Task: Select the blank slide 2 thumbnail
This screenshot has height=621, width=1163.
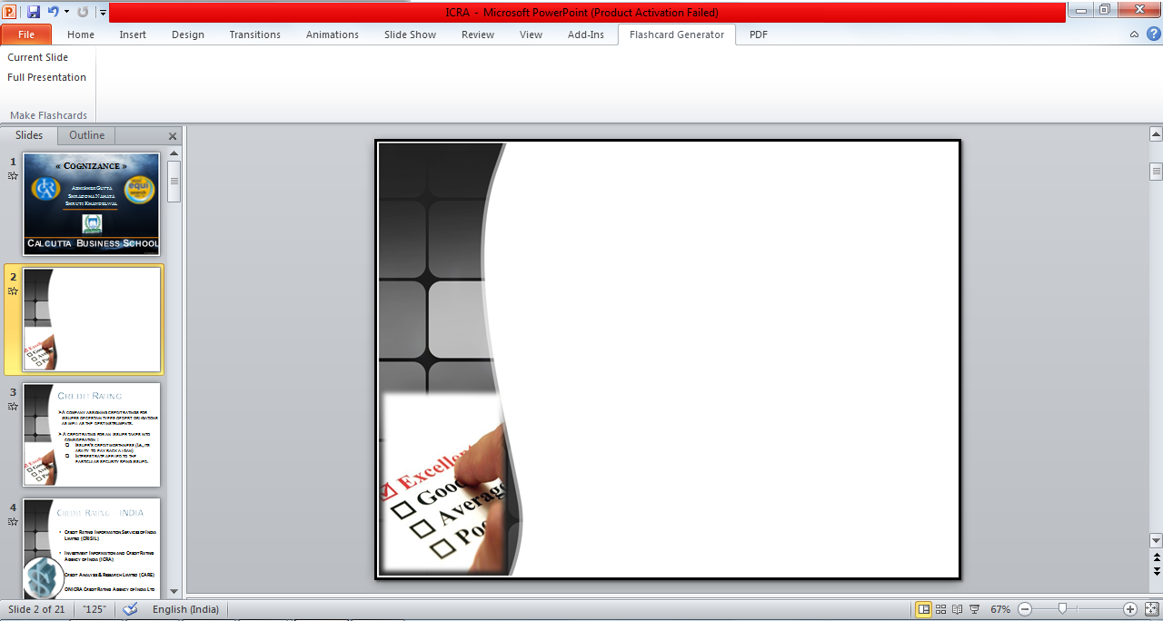Action: [92, 320]
